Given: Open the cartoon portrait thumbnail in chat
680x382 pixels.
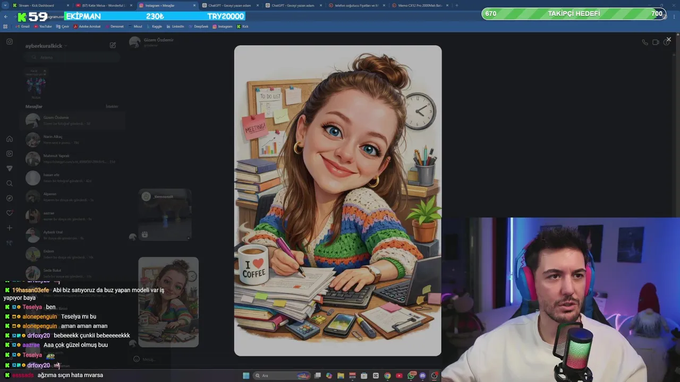Looking at the screenshot, I should pyautogui.click(x=168, y=302).
